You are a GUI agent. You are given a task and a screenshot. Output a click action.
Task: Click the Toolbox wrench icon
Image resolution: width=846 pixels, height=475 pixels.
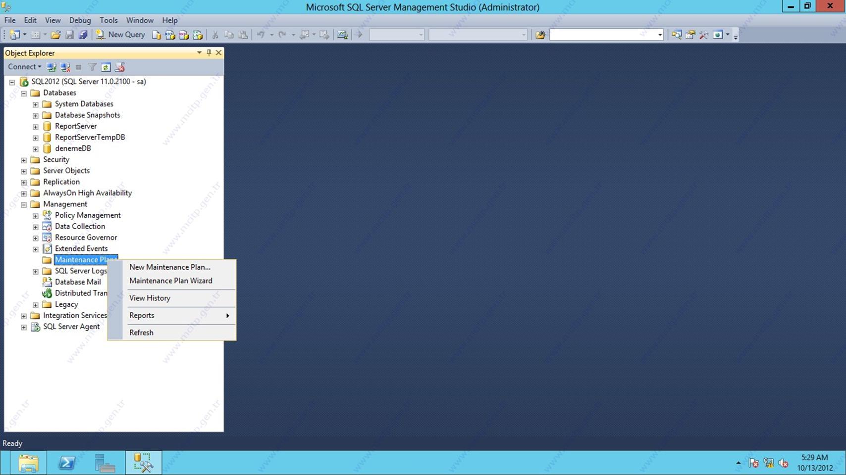click(x=704, y=35)
